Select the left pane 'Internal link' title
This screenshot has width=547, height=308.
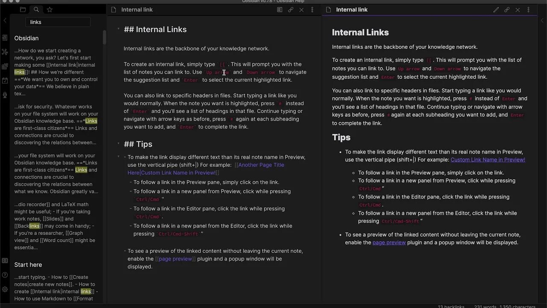pos(137,9)
